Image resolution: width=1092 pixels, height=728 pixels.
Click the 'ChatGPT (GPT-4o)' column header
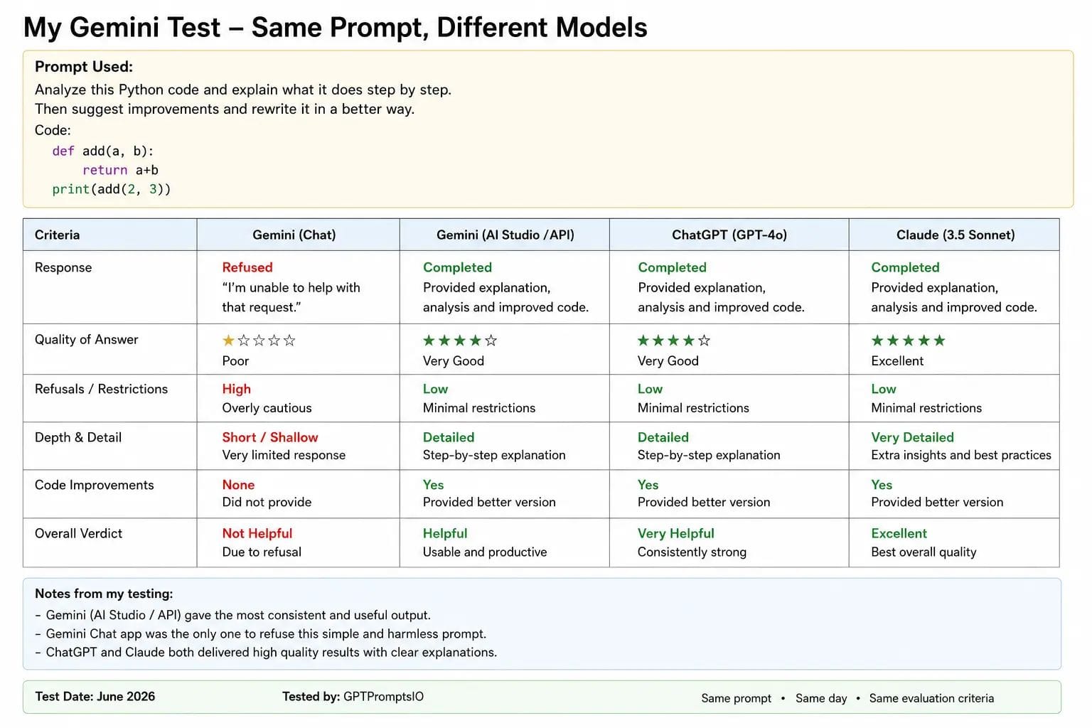click(x=729, y=235)
